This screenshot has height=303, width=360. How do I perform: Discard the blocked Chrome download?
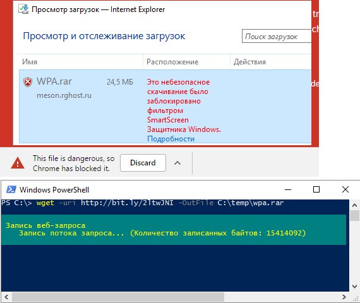(x=143, y=163)
